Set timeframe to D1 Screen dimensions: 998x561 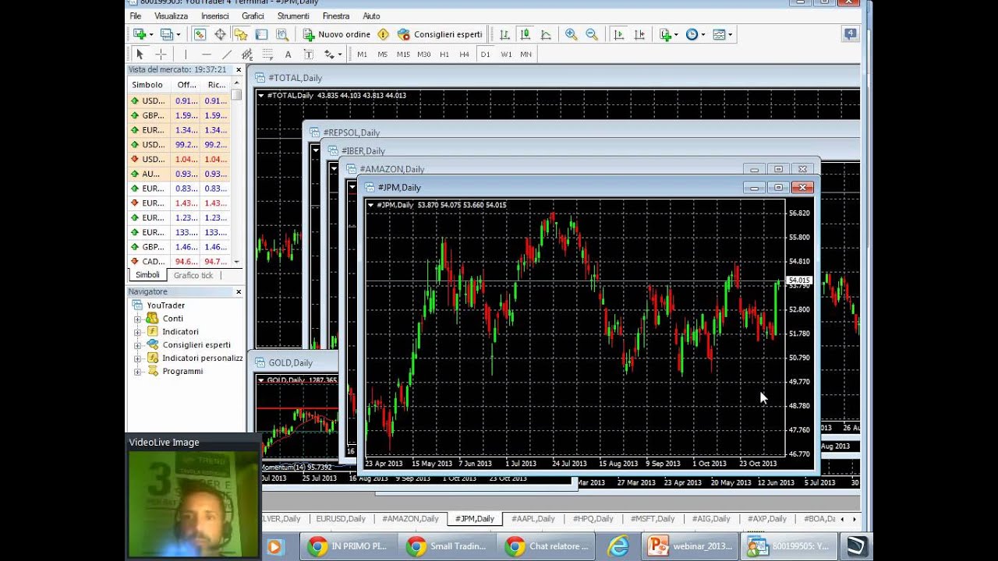pos(485,55)
